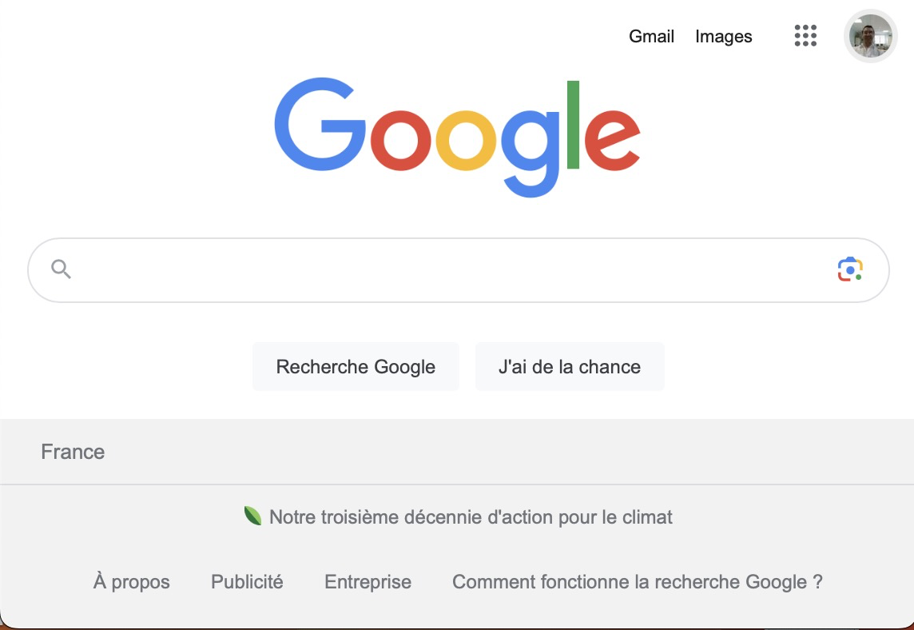
Task: Open Gmail from the top bar
Action: [x=651, y=36]
